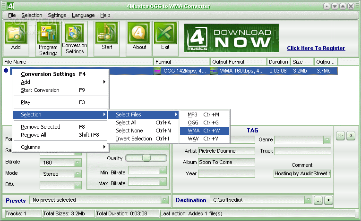
Task: Open the Help menu
Action: (105, 15)
